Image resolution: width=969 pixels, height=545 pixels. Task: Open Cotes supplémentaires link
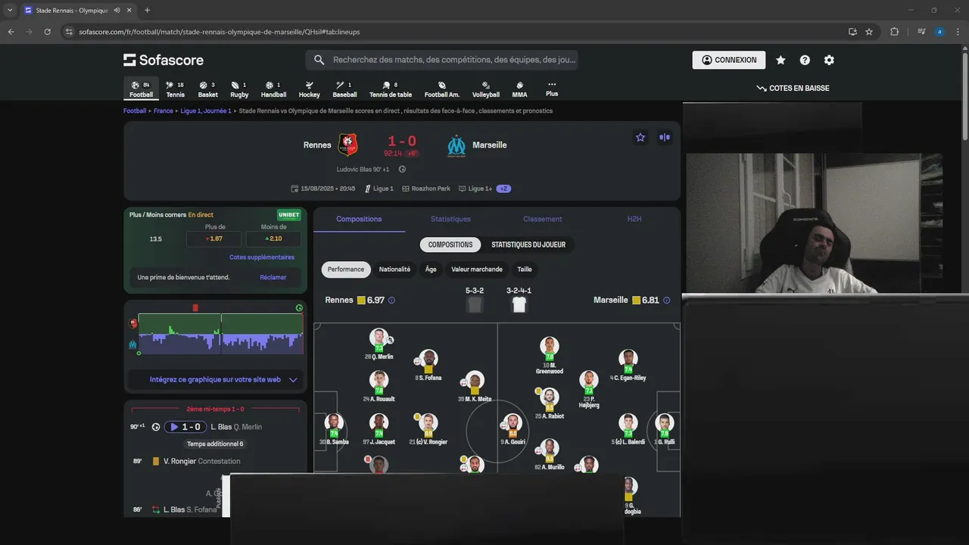point(262,257)
